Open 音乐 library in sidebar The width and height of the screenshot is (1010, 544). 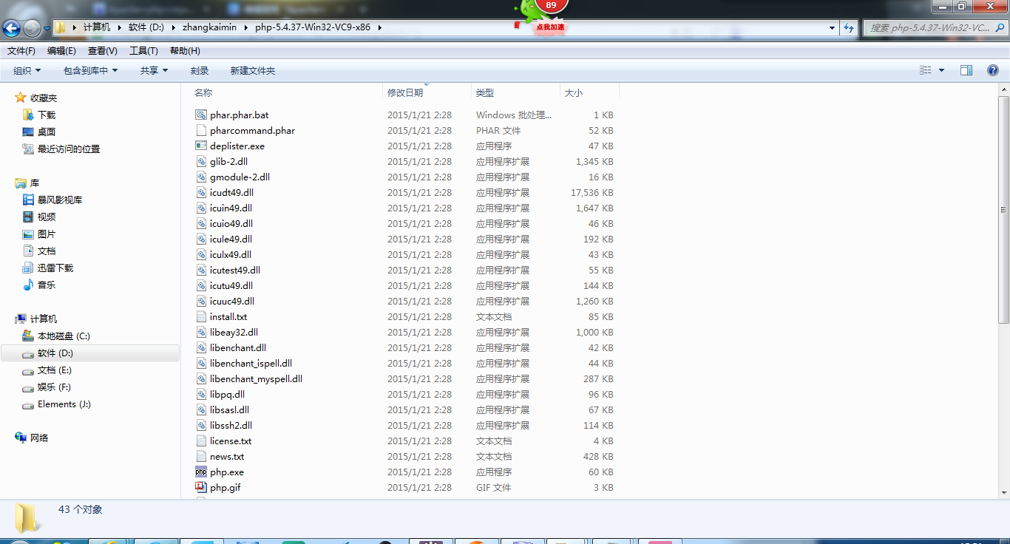[x=47, y=285]
